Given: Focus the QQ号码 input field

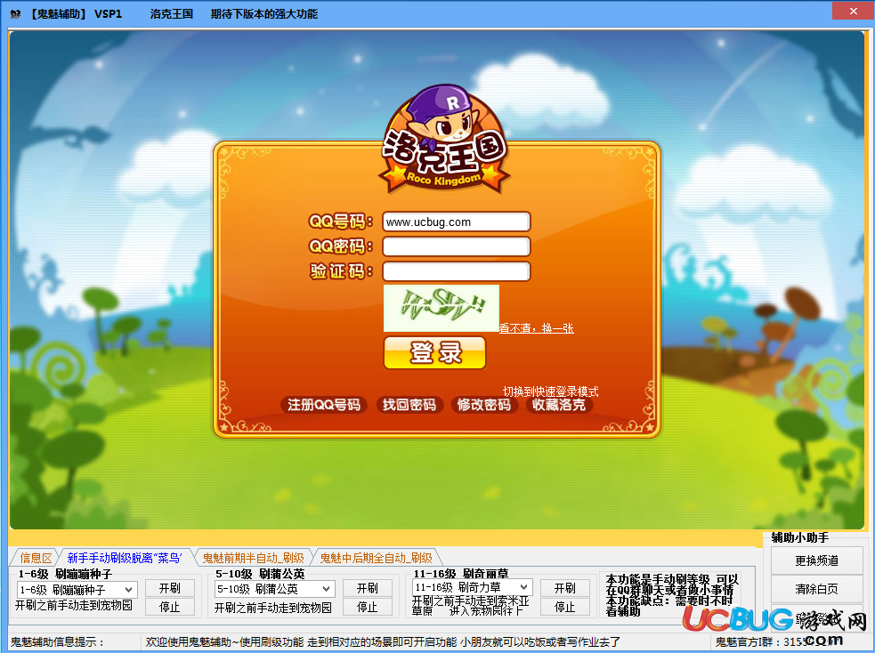Looking at the screenshot, I should click(x=456, y=222).
